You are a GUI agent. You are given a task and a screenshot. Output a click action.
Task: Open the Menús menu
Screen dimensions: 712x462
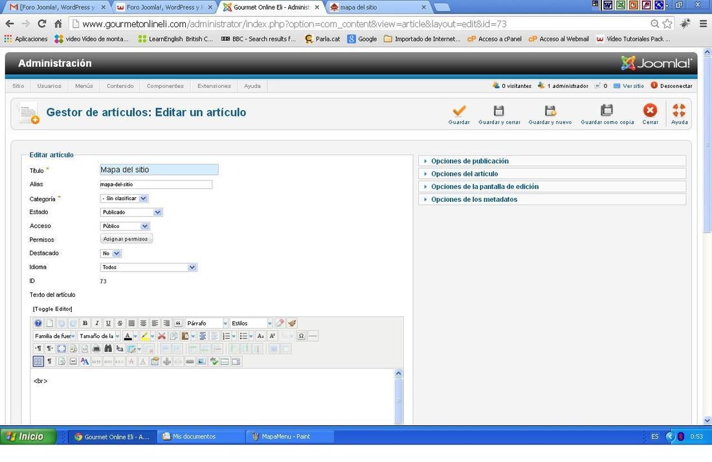tap(84, 86)
